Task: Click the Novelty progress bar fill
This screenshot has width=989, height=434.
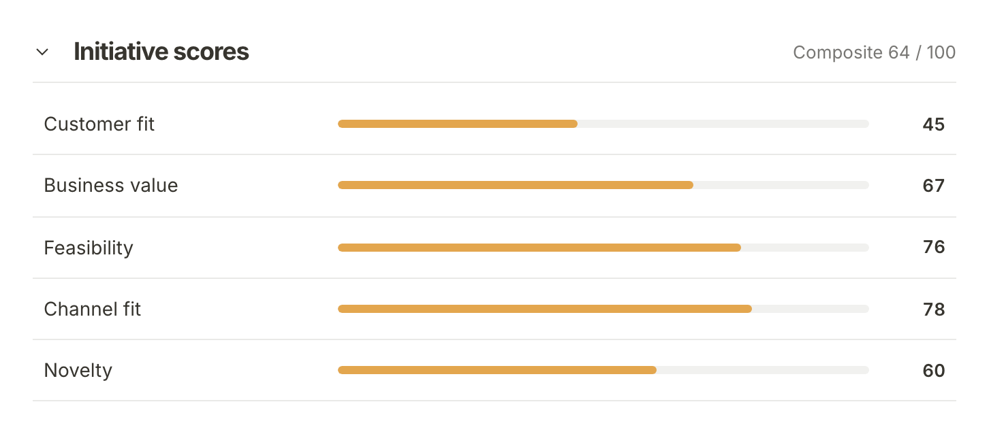Action: coord(497,370)
